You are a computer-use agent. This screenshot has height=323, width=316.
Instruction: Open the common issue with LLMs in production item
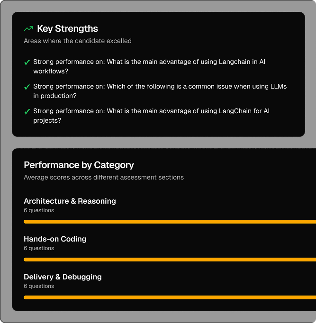[x=160, y=91]
